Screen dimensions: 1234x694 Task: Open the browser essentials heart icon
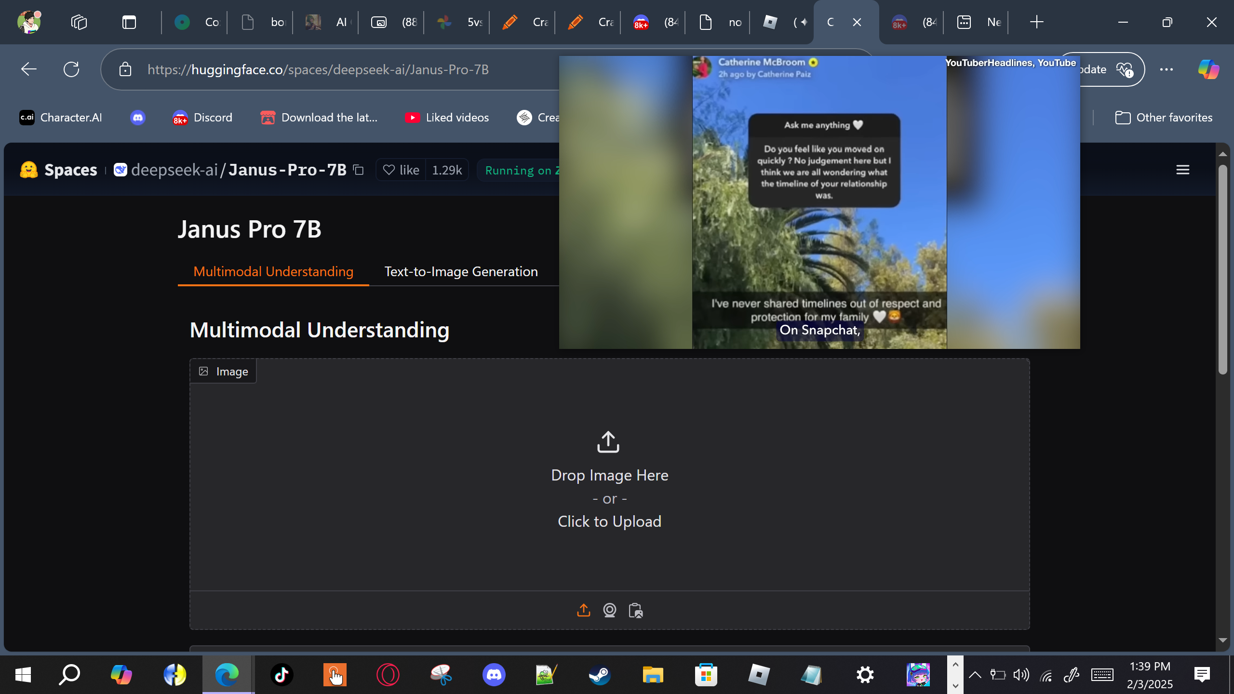[x=1125, y=69]
